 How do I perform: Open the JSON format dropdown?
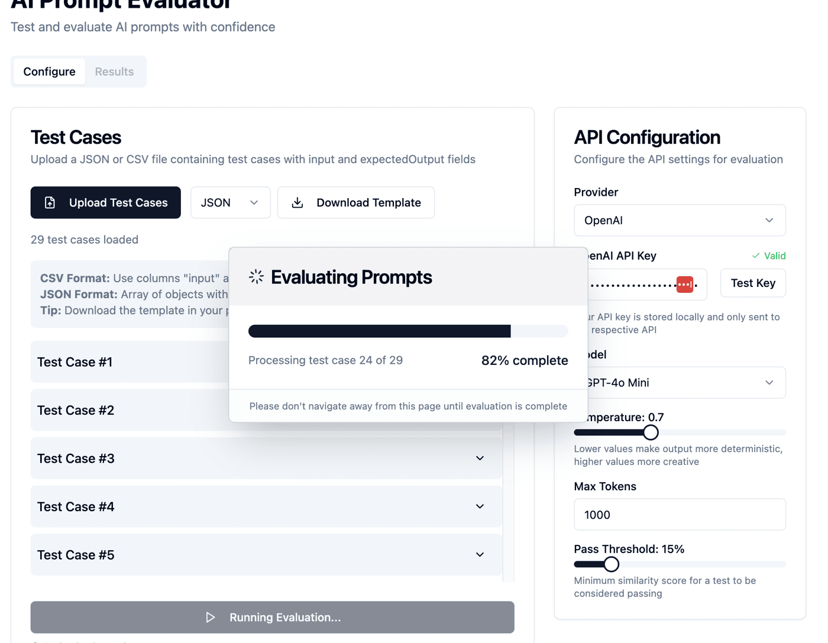point(231,203)
